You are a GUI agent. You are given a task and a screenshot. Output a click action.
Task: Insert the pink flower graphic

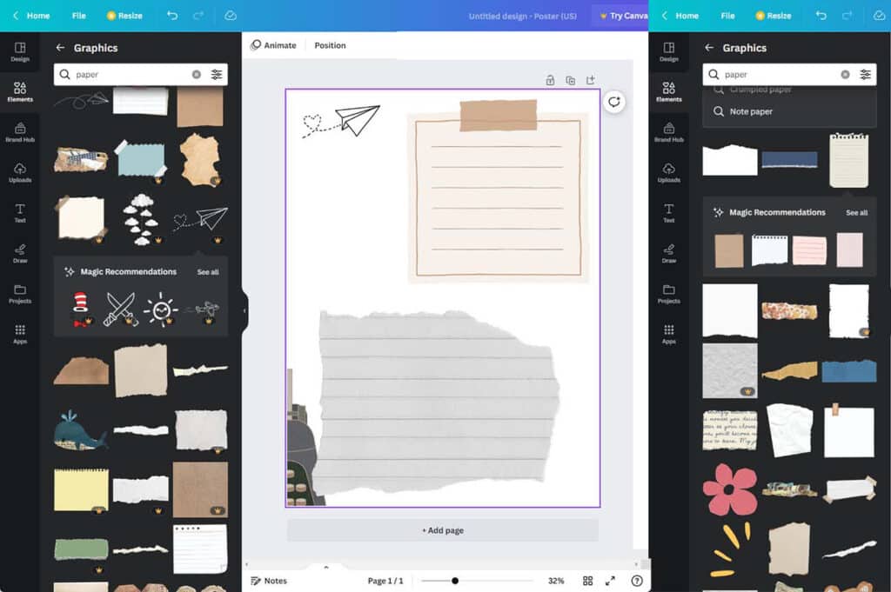(x=729, y=489)
